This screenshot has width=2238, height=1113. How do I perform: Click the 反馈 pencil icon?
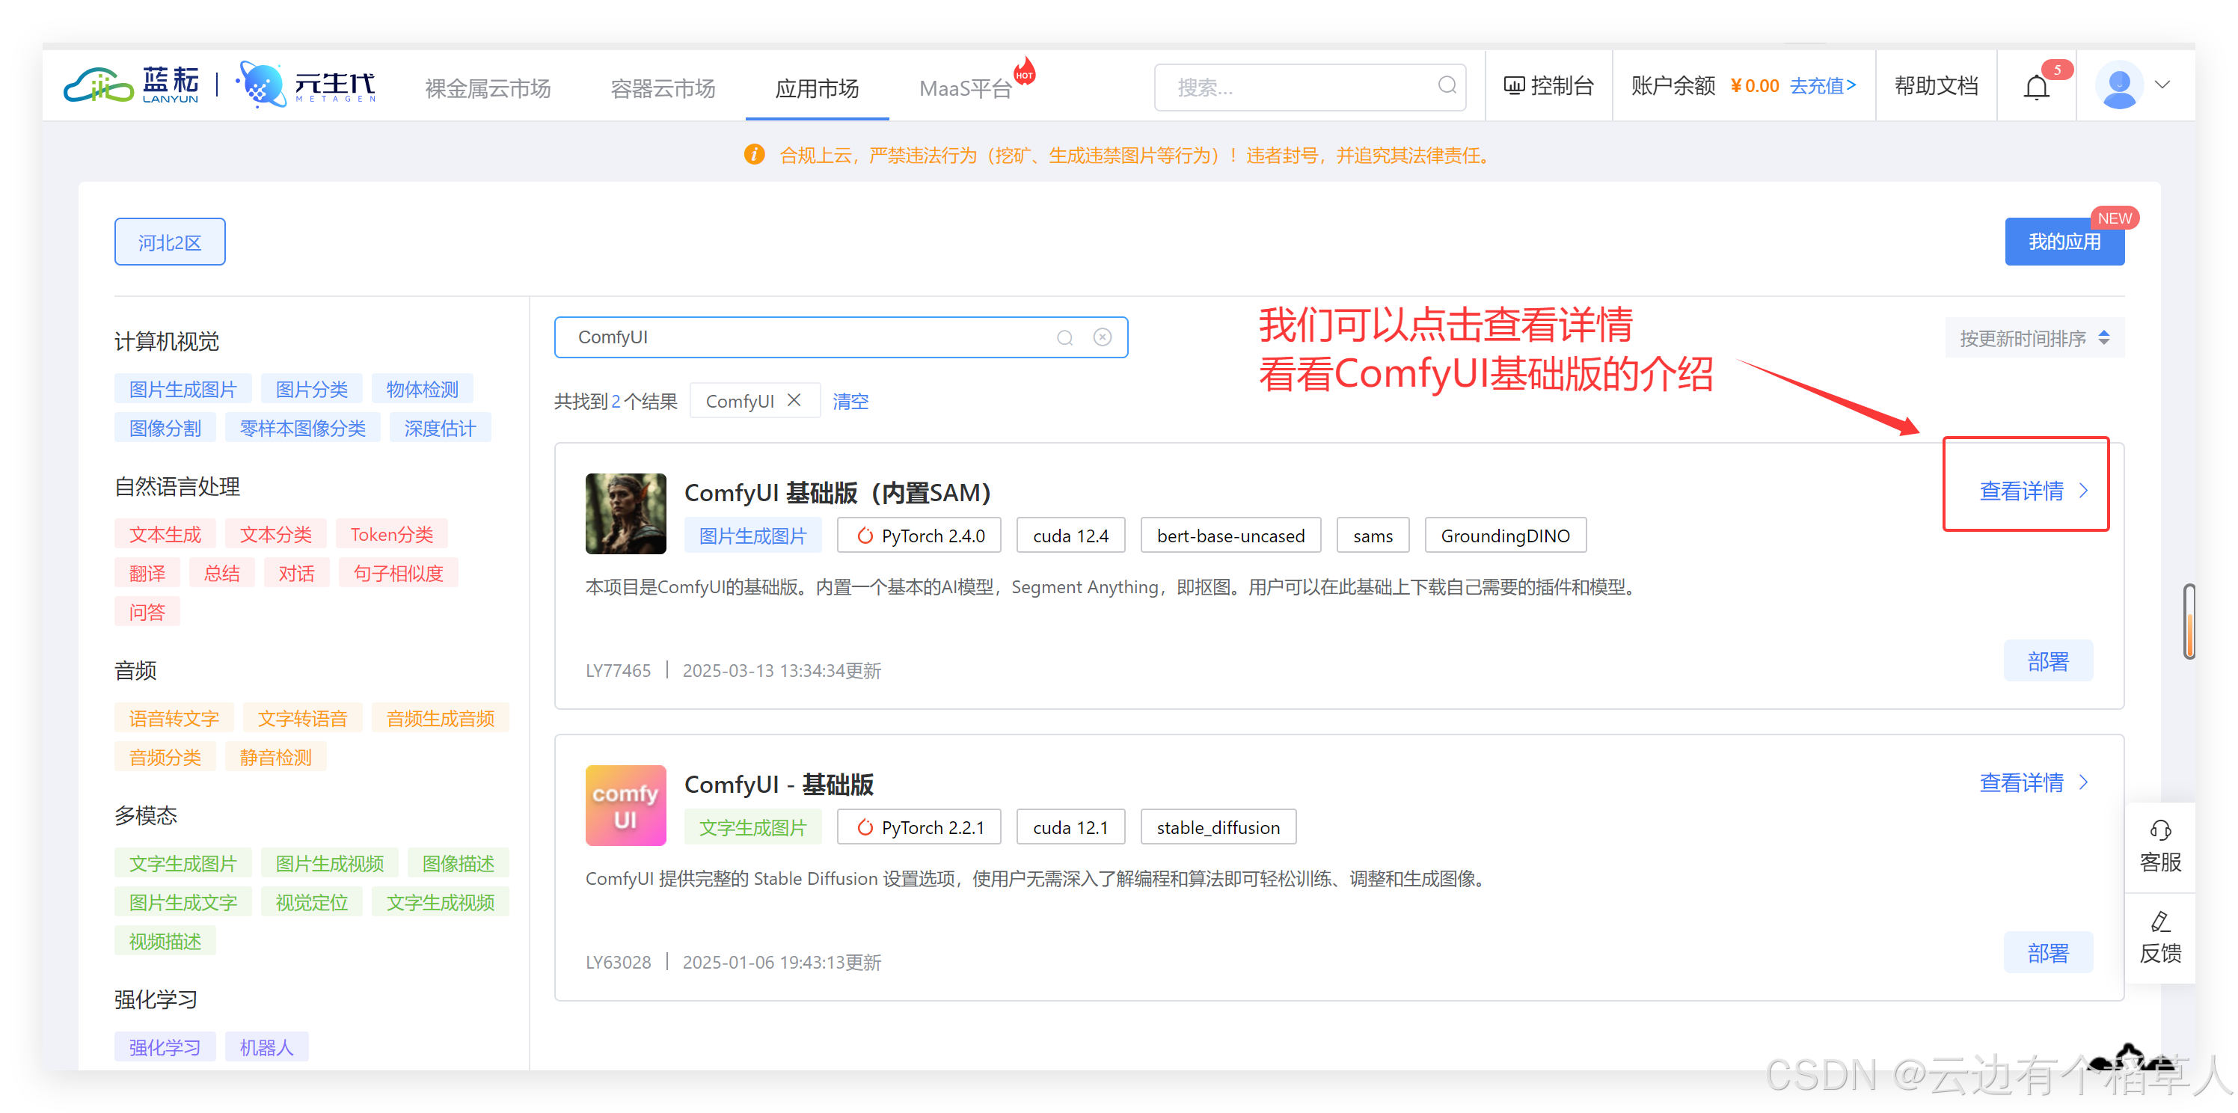(x=2159, y=922)
